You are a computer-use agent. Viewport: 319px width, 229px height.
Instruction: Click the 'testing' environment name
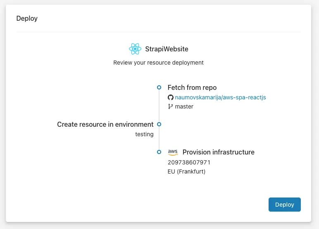pos(145,134)
